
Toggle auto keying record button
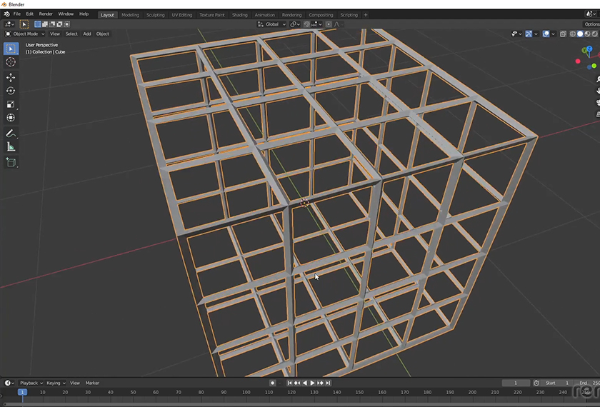272,383
